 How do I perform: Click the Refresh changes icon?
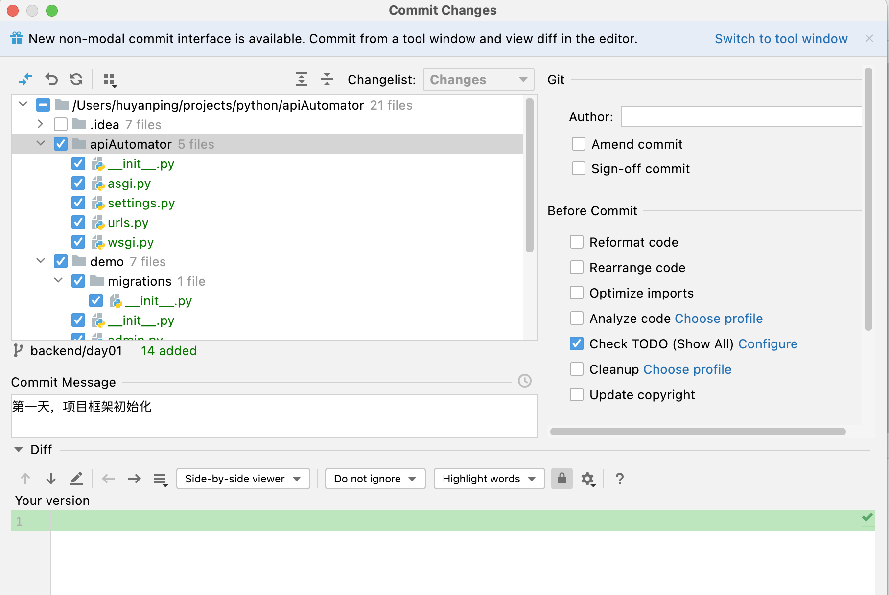coord(76,79)
